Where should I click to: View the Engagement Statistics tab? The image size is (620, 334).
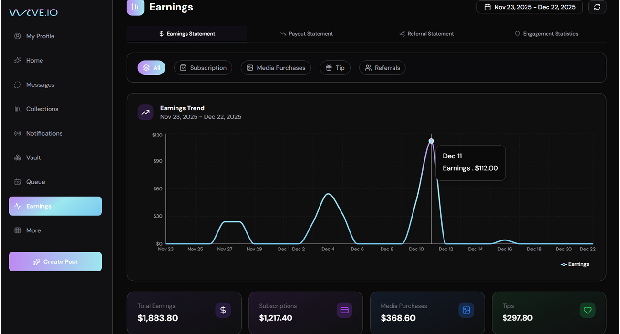tap(546, 34)
